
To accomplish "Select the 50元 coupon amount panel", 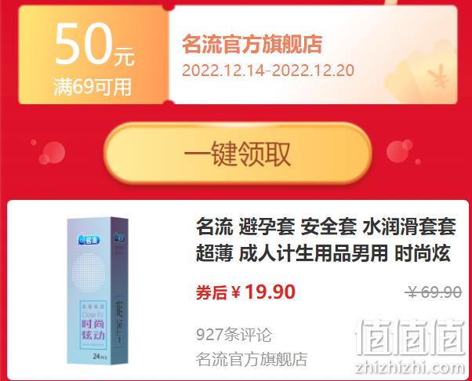I will (93, 55).
